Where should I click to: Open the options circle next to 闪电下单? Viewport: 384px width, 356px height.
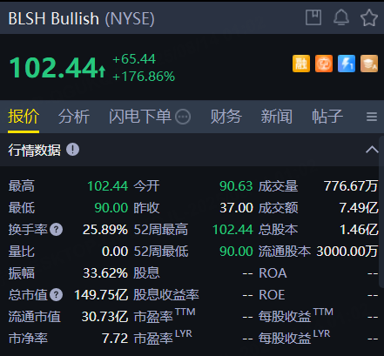point(183,117)
